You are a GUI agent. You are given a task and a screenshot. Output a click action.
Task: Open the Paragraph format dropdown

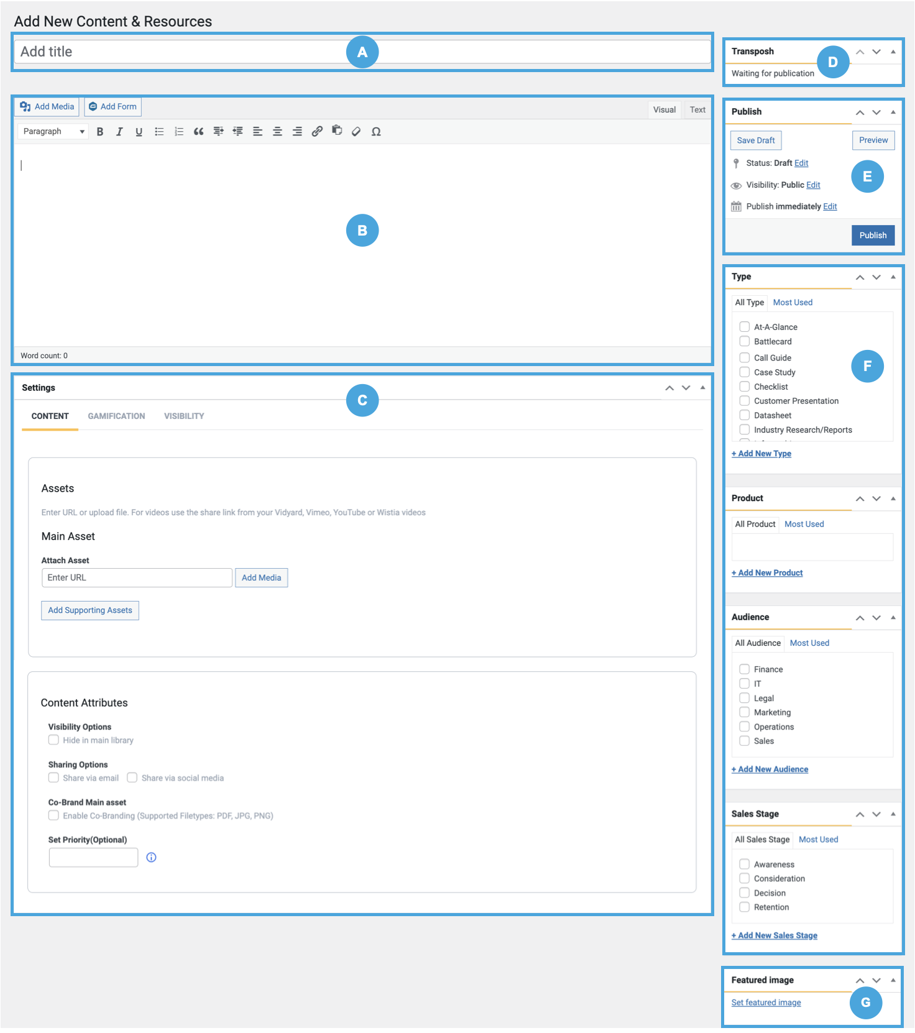click(x=53, y=131)
